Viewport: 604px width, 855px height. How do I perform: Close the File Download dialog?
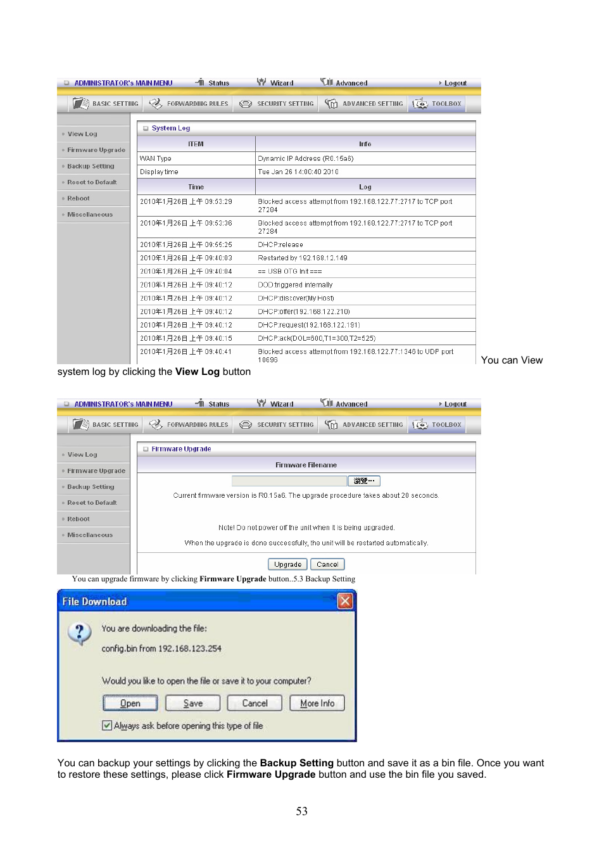(x=345, y=601)
